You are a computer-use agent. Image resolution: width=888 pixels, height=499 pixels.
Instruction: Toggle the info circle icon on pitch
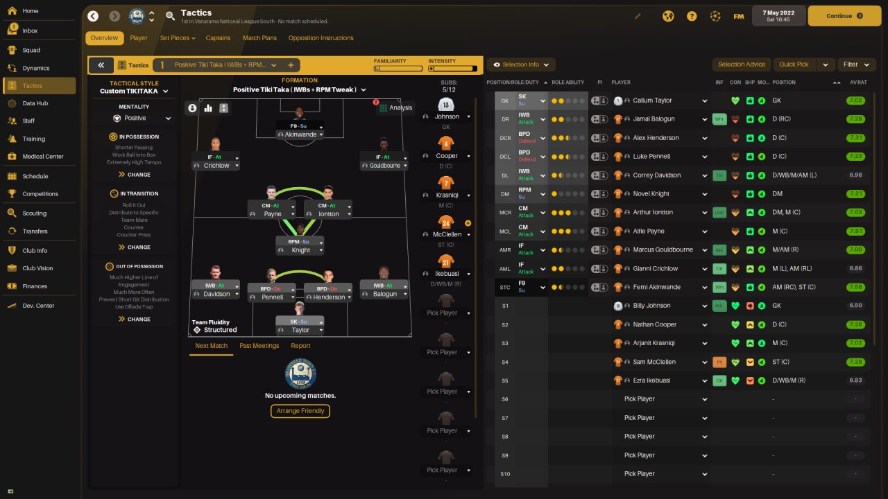(192, 108)
